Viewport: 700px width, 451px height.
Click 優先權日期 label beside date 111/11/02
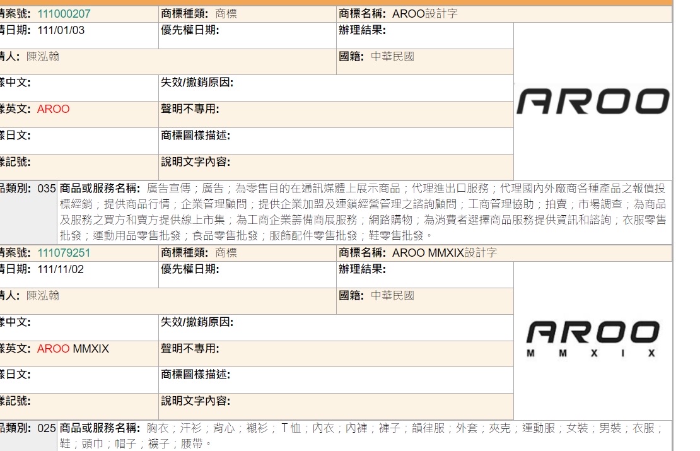190,269
